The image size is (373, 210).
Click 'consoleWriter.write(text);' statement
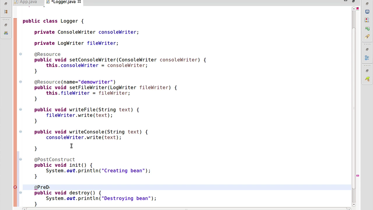tap(84, 137)
